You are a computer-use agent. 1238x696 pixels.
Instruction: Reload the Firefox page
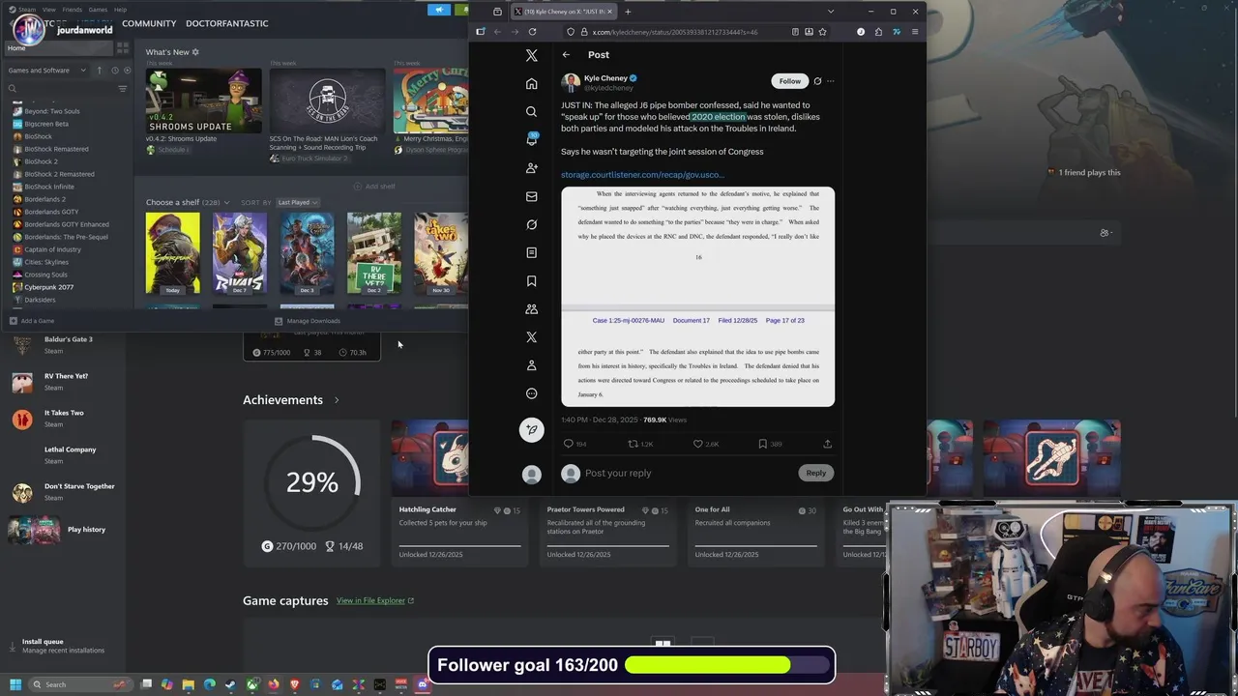click(x=532, y=32)
